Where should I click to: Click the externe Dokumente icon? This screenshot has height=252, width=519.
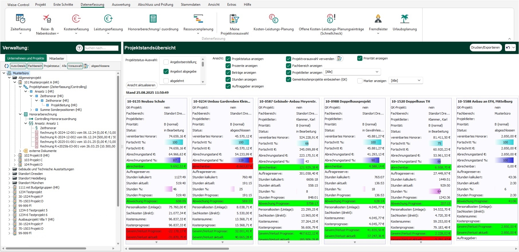(x=26, y=151)
